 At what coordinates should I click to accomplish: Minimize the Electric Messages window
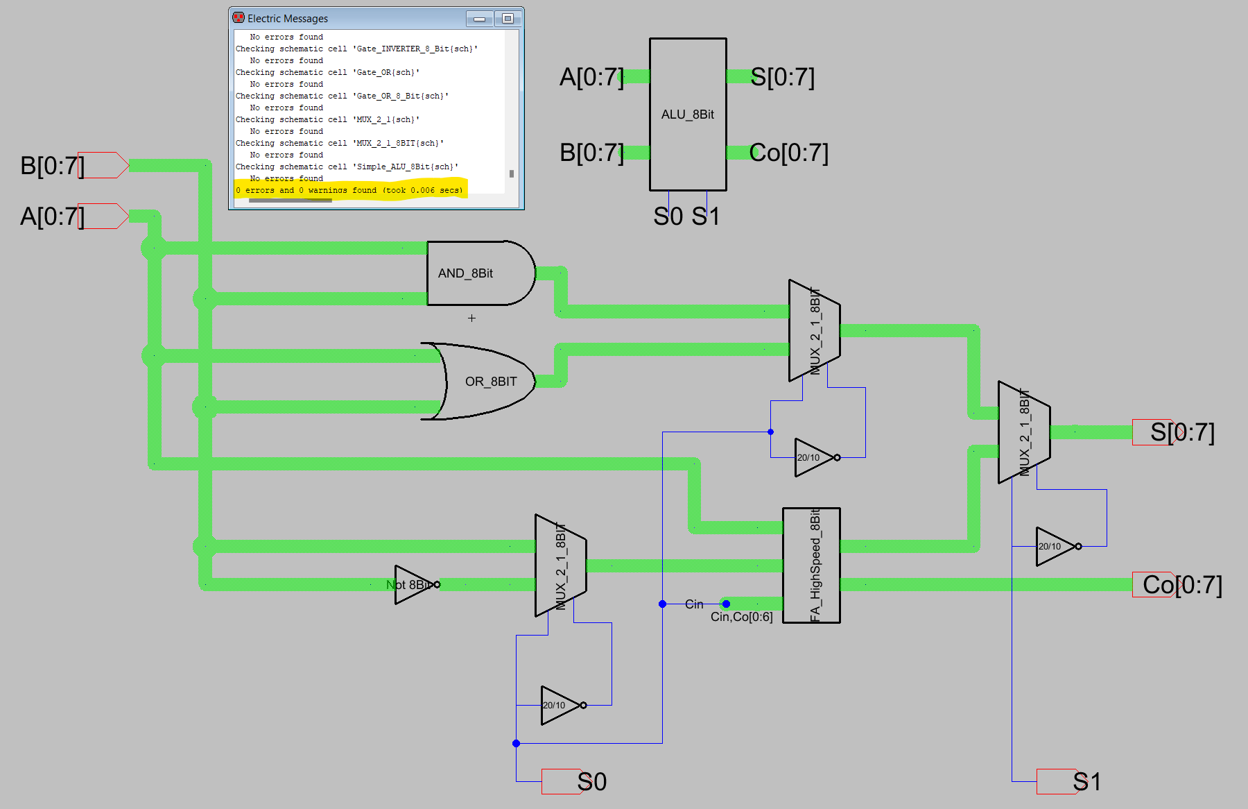point(479,19)
